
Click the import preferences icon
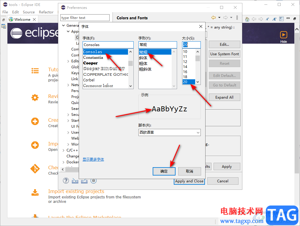(x=75, y=181)
